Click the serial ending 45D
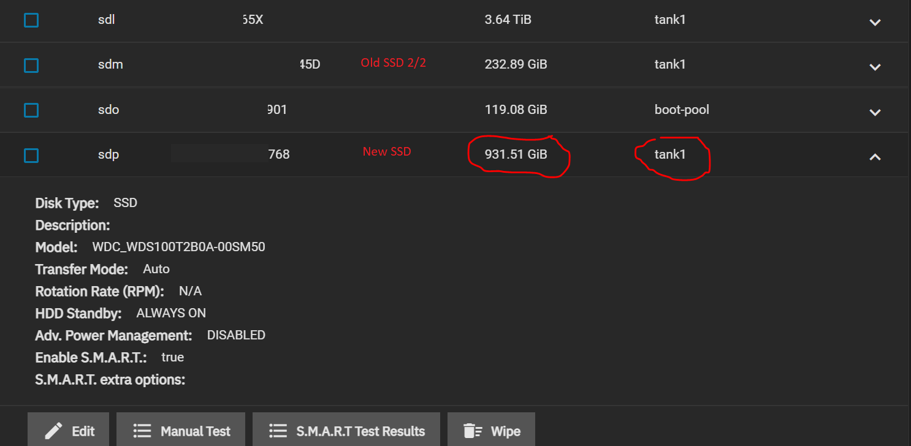911x446 pixels. (310, 64)
